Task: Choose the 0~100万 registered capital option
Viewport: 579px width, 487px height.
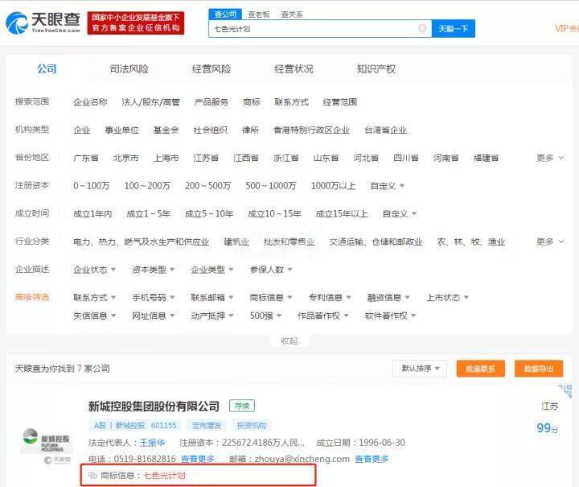Action: coord(91,186)
